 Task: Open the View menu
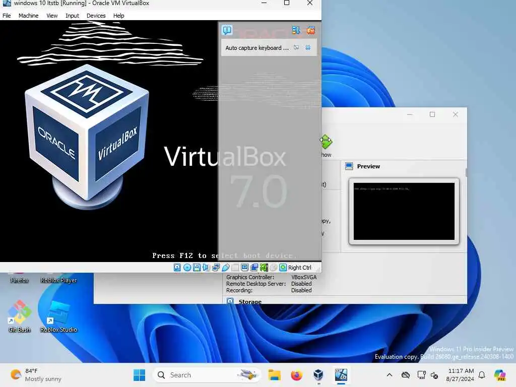pos(52,16)
